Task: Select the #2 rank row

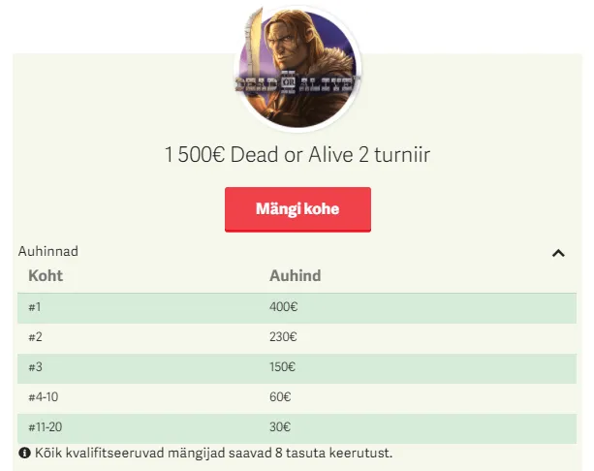Action: (x=36, y=337)
